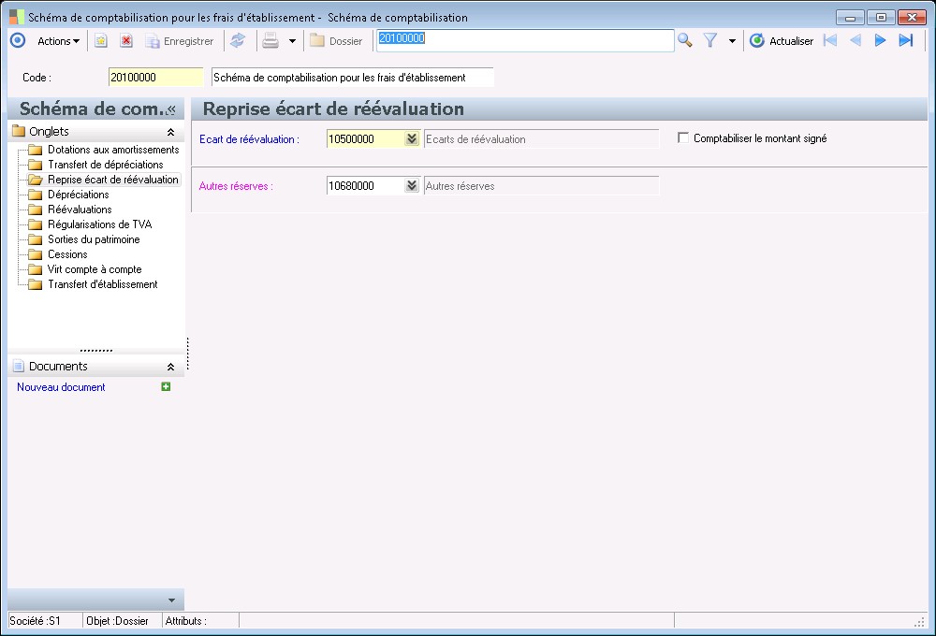Click the filter funnel icon

tap(710, 40)
